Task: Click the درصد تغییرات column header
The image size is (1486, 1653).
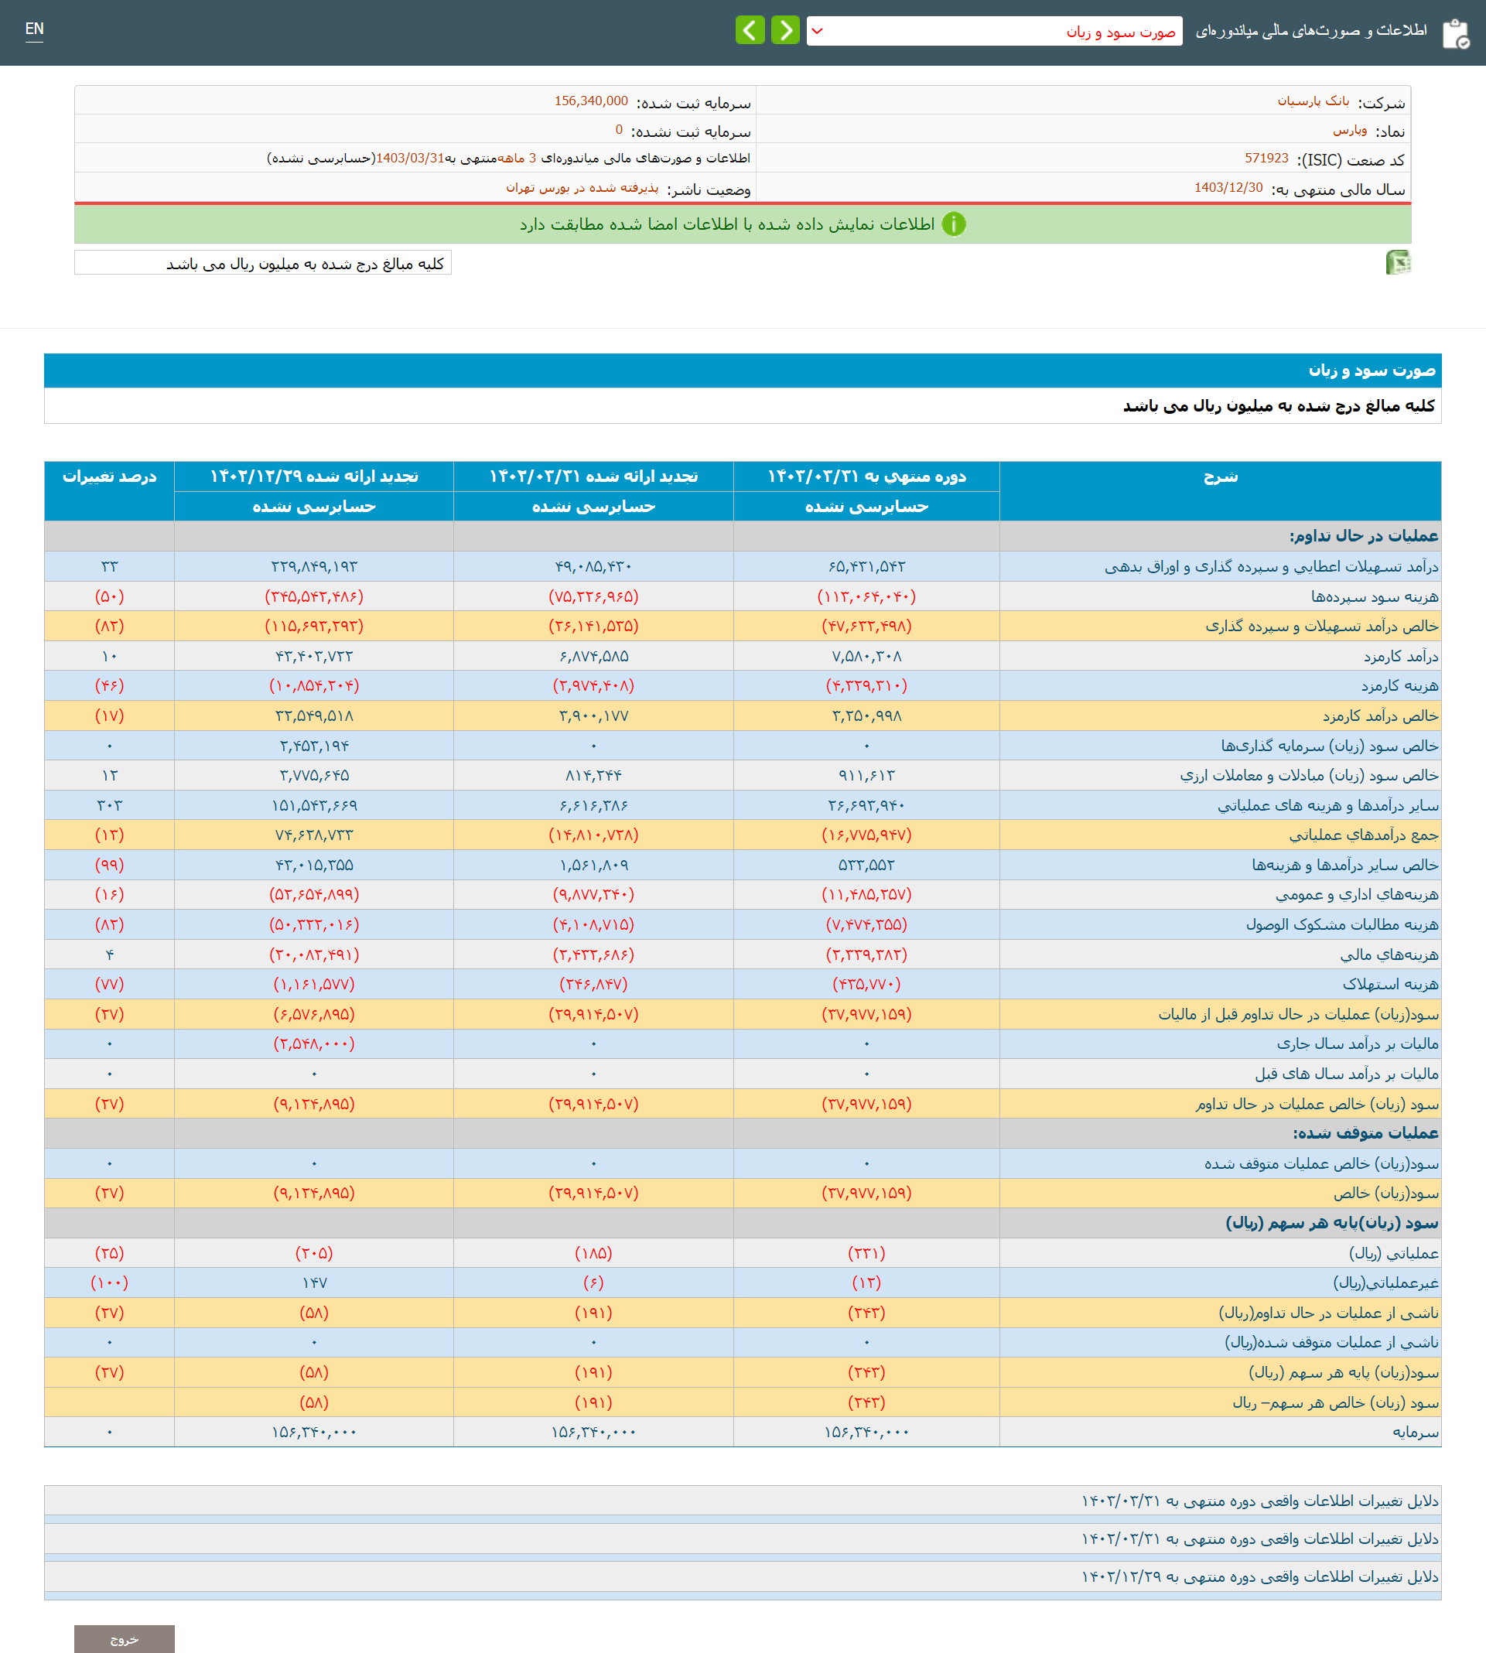Action: [x=109, y=490]
